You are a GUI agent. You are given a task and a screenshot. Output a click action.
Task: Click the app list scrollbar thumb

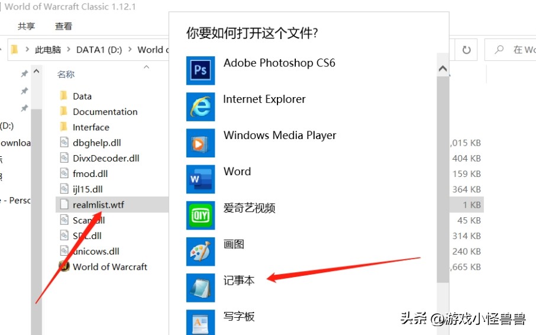click(x=443, y=179)
